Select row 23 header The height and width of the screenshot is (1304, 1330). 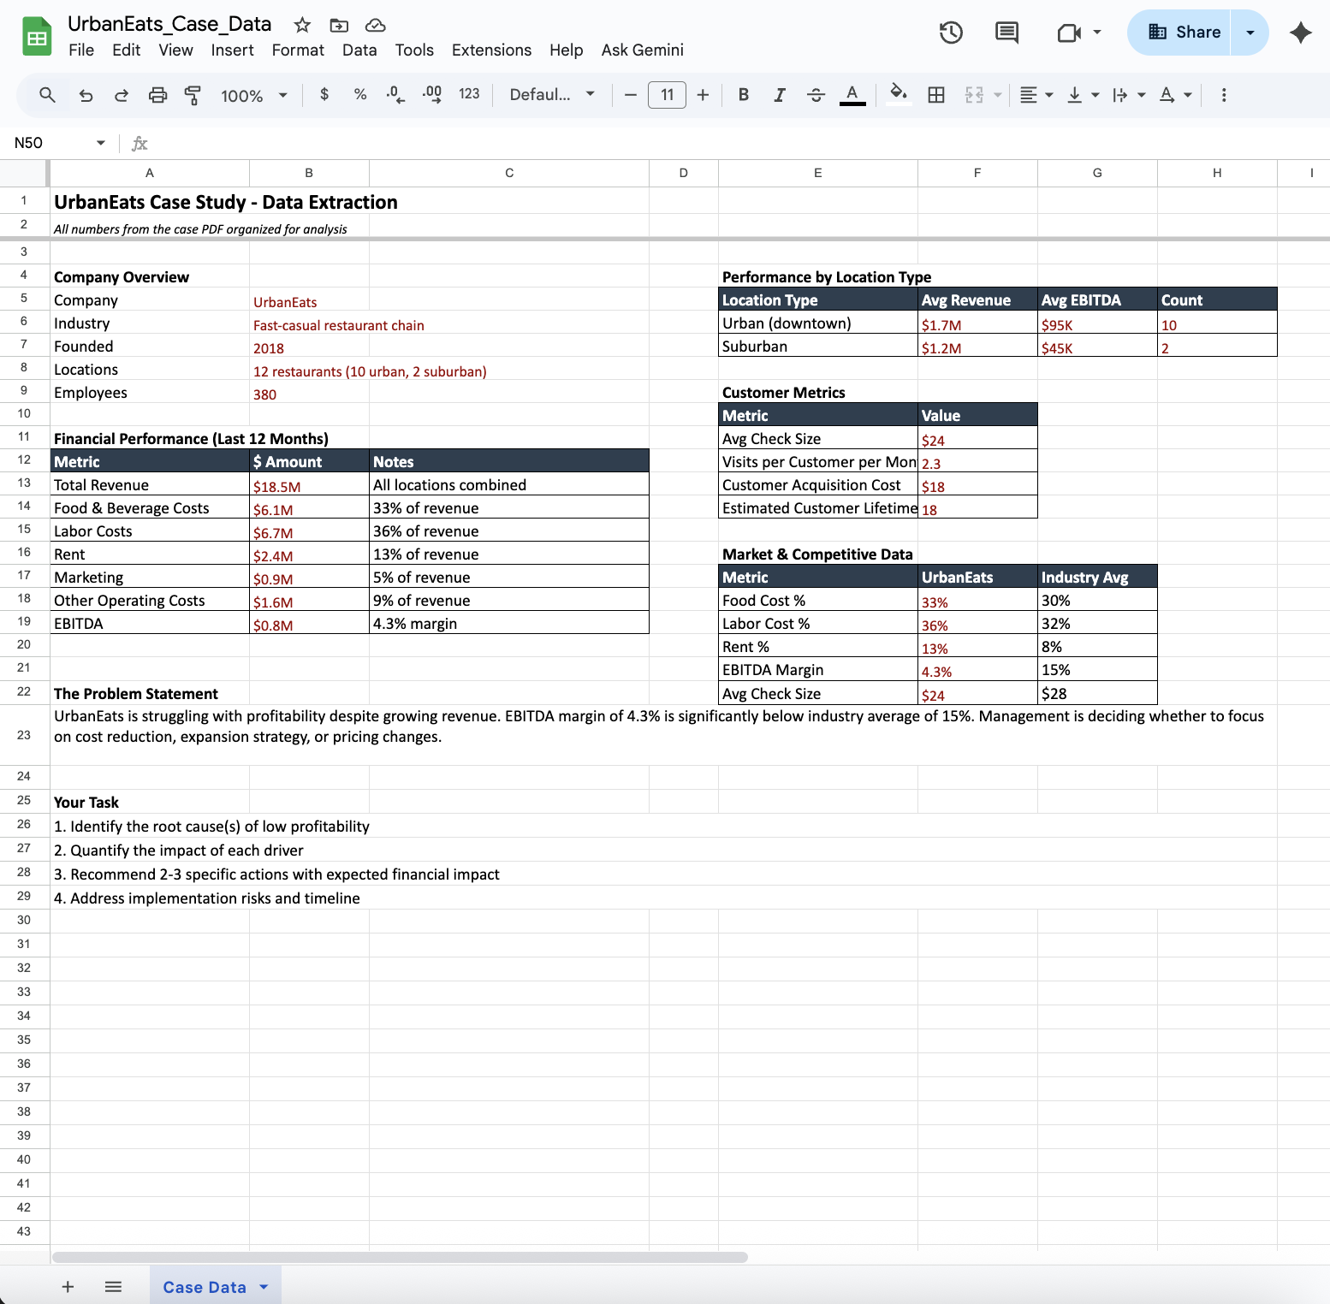24,735
